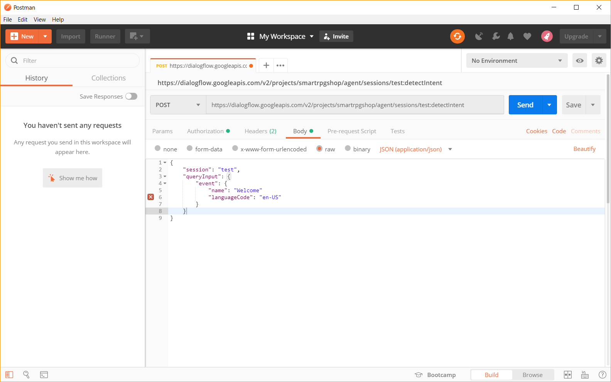This screenshot has height=382, width=611.
Task: Open notifications bell icon
Action: click(510, 36)
